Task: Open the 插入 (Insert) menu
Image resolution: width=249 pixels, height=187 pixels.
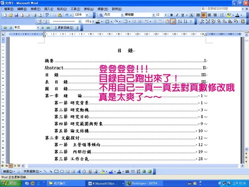Action: [48, 9]
